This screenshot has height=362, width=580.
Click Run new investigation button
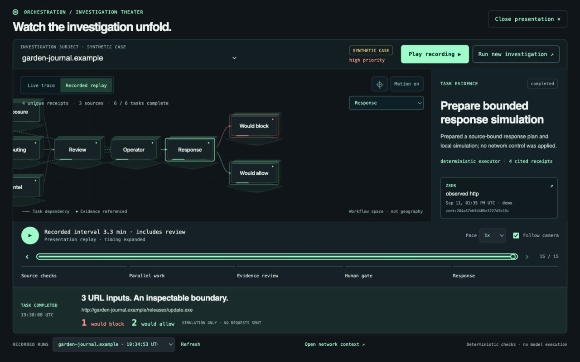point(516,54)
